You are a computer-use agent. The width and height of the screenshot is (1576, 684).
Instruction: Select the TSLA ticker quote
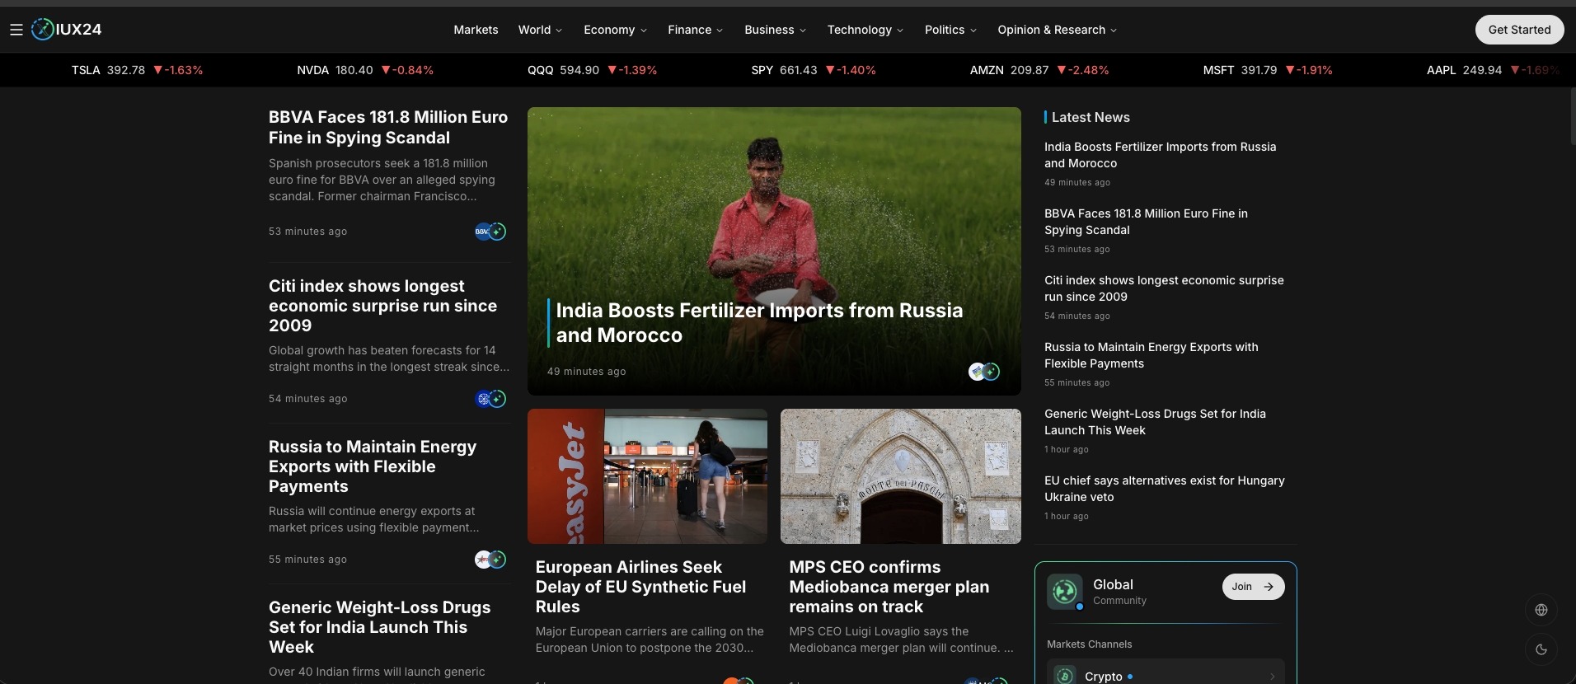click(x=137, y=70)
